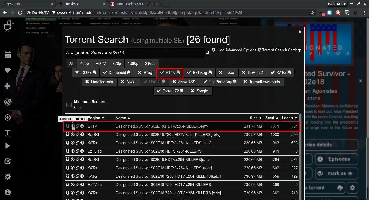Screen dimensions: 369x200
Task: Toggle the ThePirateBay engine button
Action: click(220, 82)
